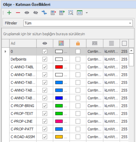Uncheck visibility for C-ANNO-TABL layer
This screenshot has height=142, width=136.
(45, 67)
